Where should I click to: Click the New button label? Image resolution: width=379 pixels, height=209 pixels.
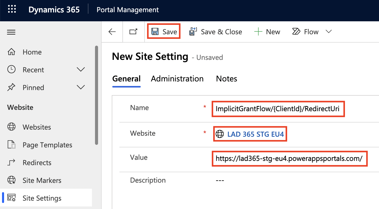(x=273, y=32)
